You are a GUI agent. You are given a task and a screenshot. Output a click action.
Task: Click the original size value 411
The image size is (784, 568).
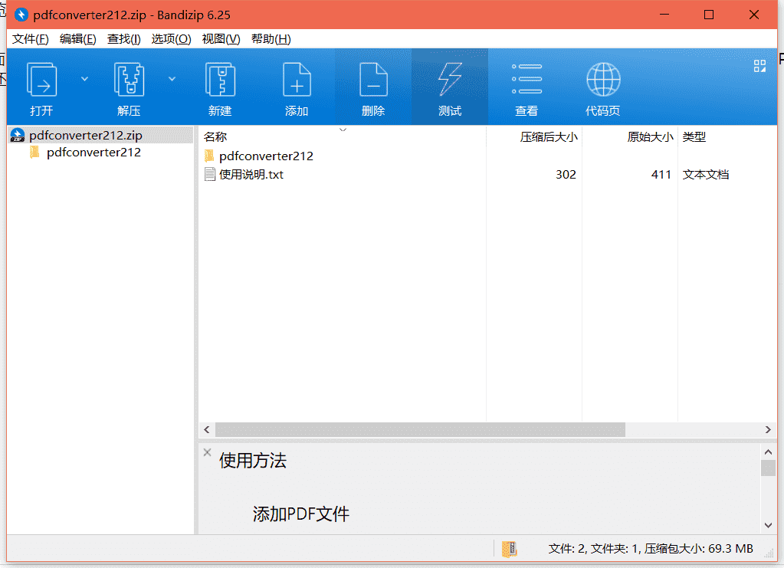[x=661, y=175]
